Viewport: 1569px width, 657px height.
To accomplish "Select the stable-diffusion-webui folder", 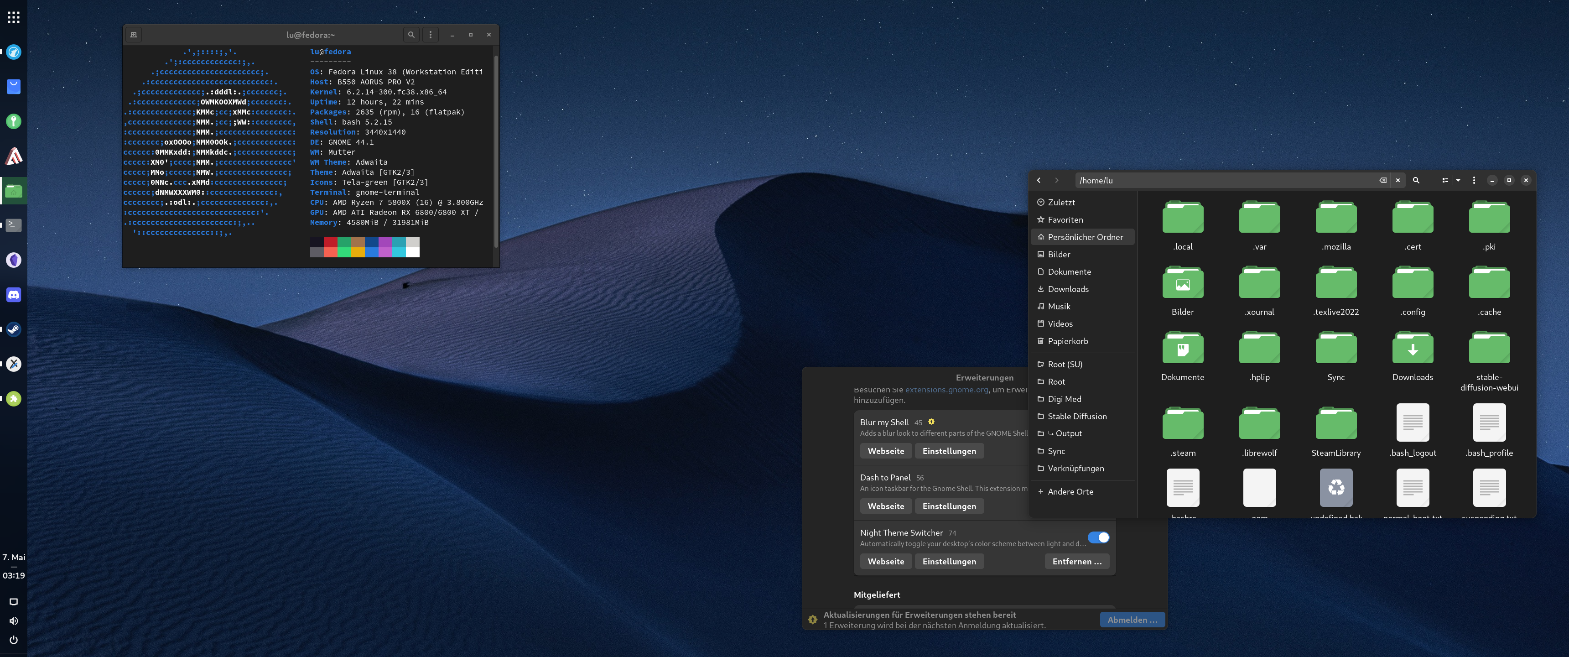I will [1489, 361].
